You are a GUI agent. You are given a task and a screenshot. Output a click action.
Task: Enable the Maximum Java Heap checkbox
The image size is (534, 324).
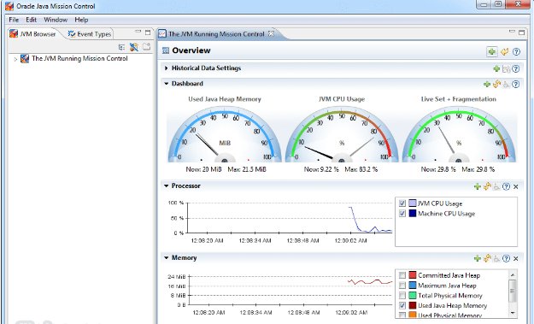pos(402,286)
